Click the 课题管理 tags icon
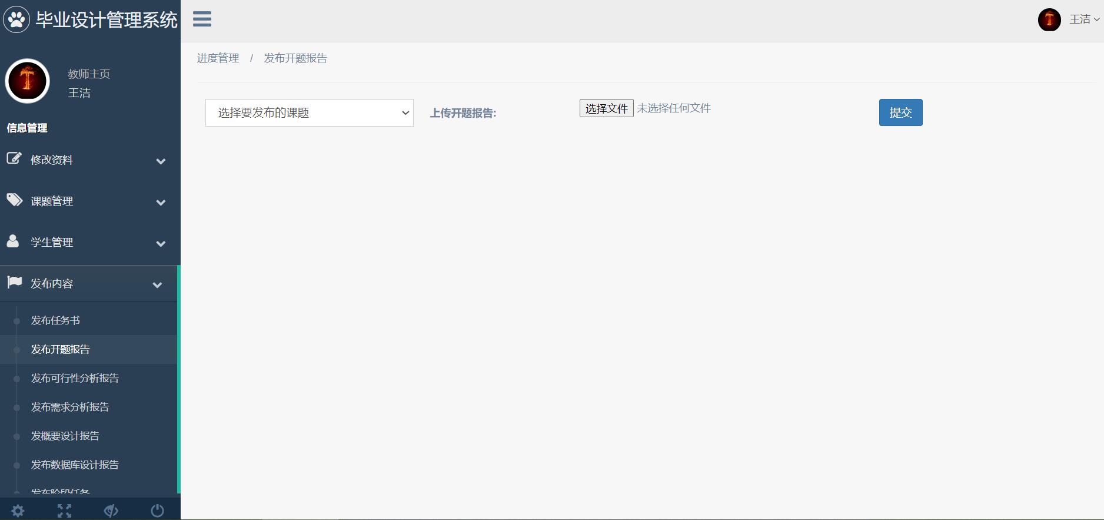Screen dimensions: 1104x520 (x=15, y=200)
